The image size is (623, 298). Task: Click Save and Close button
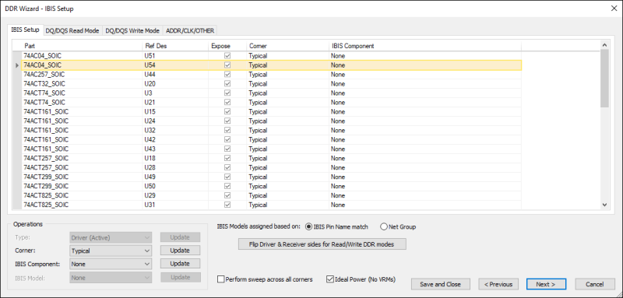[440, 284]
